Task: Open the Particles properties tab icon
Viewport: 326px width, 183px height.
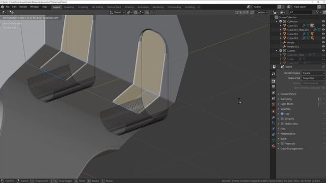Action: tap(274, 123)
